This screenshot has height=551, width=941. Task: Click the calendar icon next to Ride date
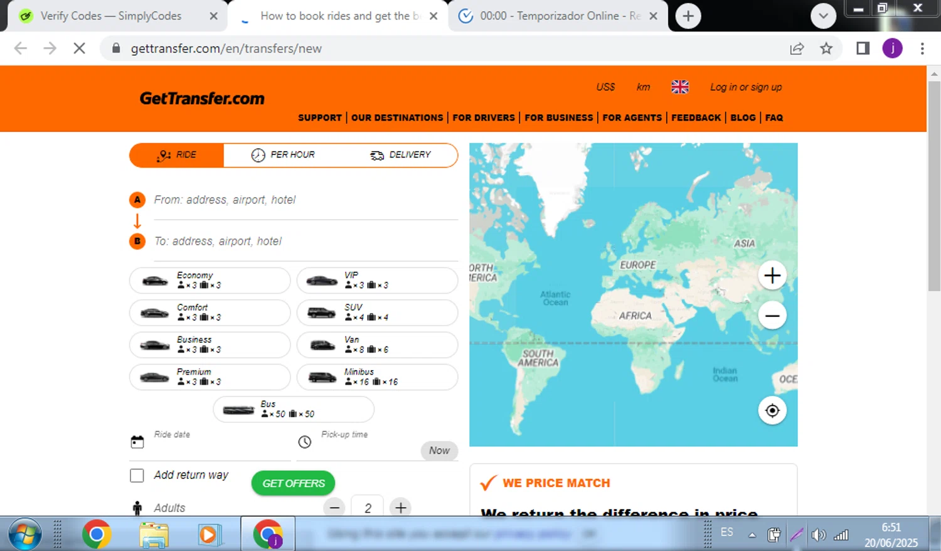(137, 442)
